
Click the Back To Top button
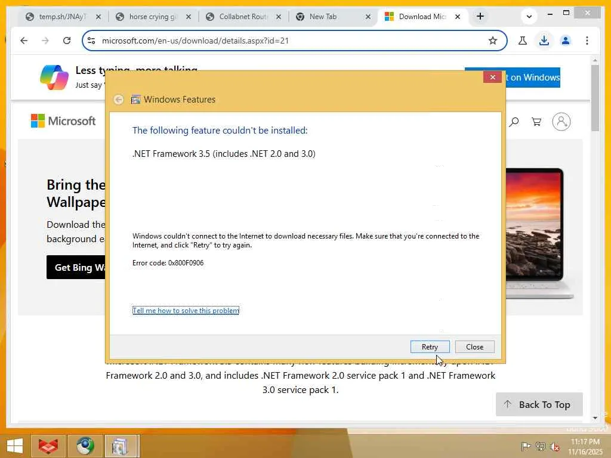539,405
